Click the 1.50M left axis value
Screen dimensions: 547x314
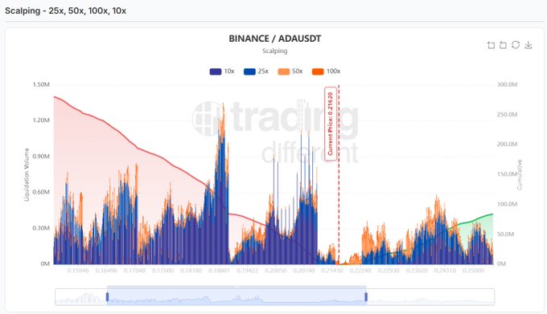pos(41,84)
